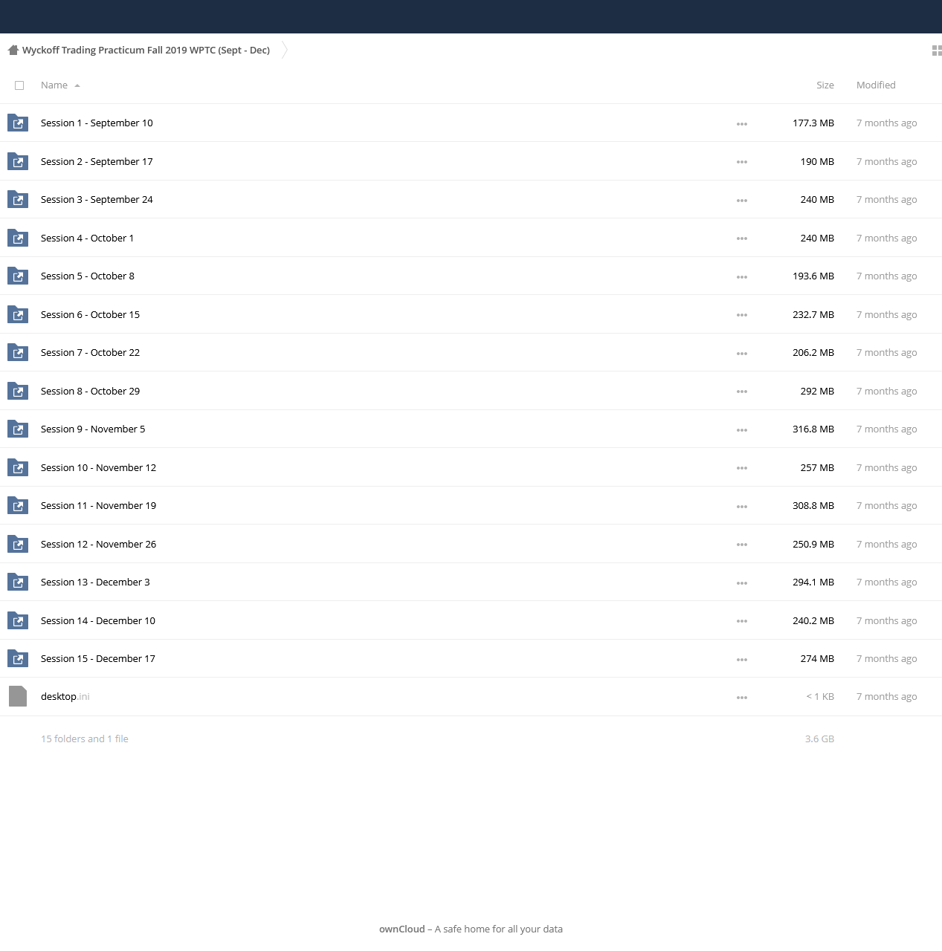942x951 pixels.
Task: Click the Session 12 - November 26 folder icon
Action: point(18,544)
